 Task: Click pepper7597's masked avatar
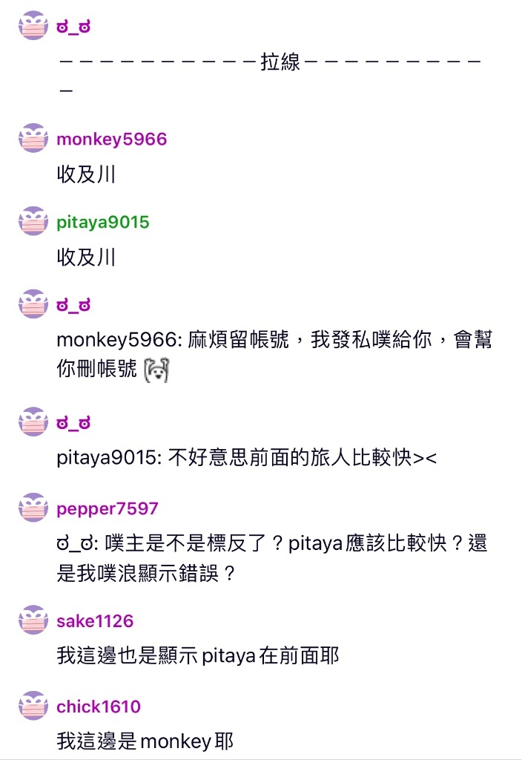tap(33, 508)
